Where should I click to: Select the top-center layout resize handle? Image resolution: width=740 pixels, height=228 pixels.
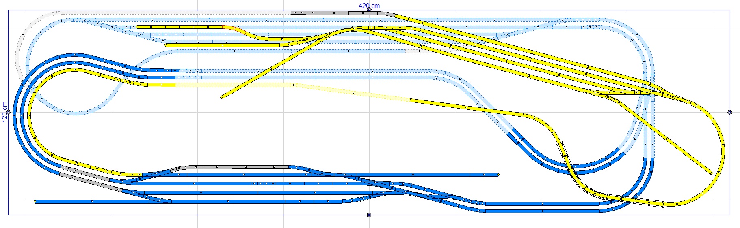coord(369,9)
